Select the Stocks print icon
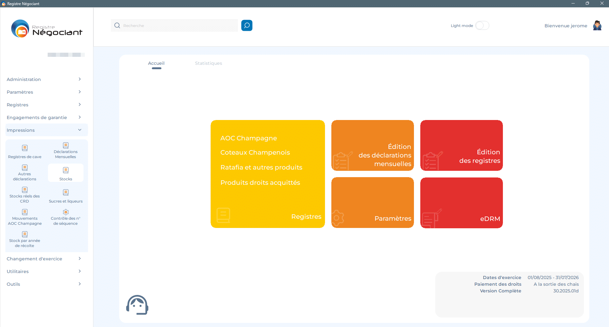 (x=66, y=170)
